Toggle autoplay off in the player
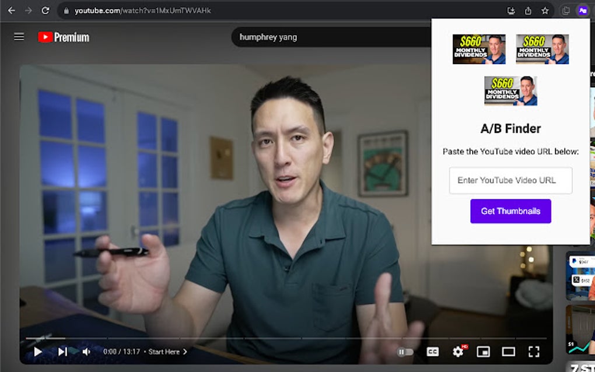 click(x=406, y=352)
